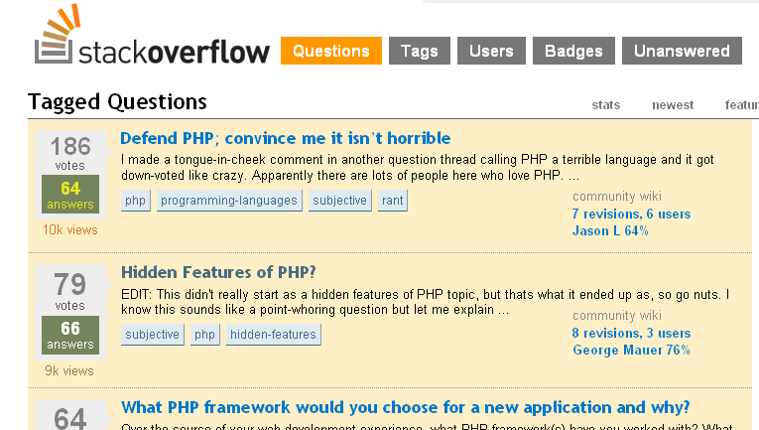Sort tagged questions by newest
Viewport: 759px width, 430px height.
pos(673,105)
